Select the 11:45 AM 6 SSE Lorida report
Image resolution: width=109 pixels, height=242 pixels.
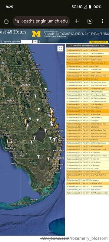click(88, 169)
